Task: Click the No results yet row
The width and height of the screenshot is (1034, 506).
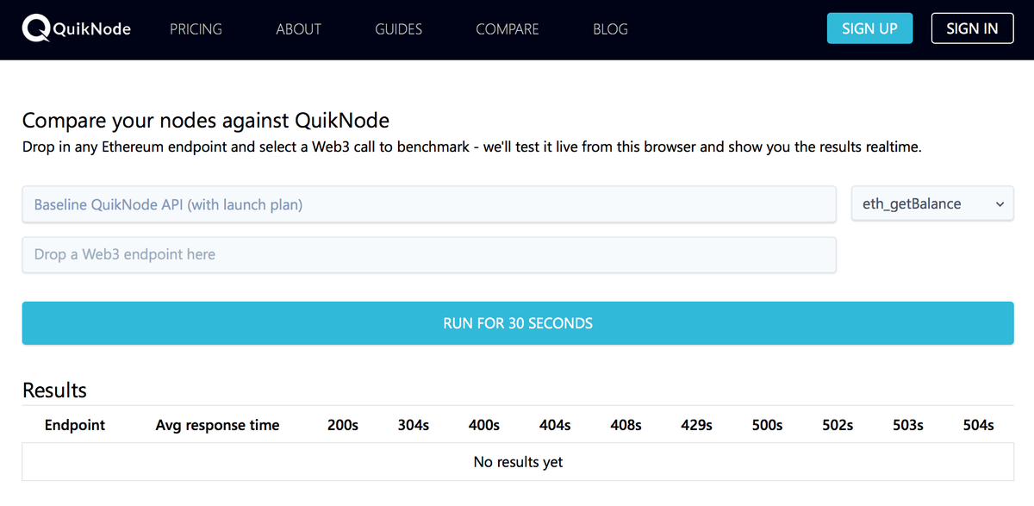Action: (x=517, y=462)
